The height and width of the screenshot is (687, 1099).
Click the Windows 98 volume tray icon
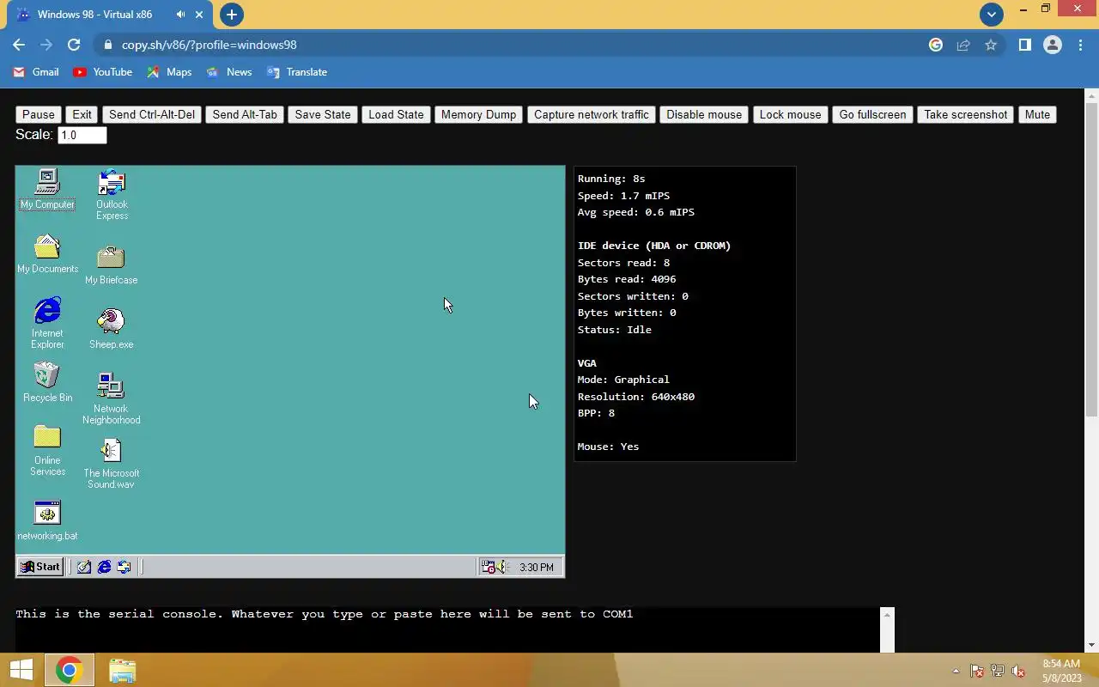(504, 567)
